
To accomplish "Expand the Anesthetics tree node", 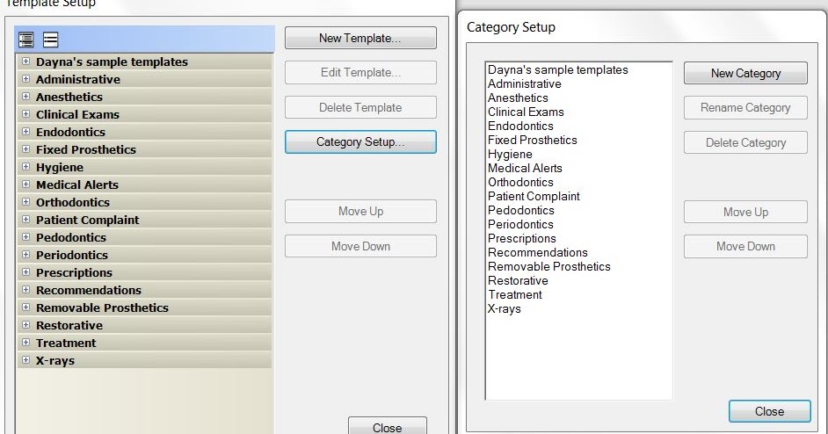I will pos(25,97).
